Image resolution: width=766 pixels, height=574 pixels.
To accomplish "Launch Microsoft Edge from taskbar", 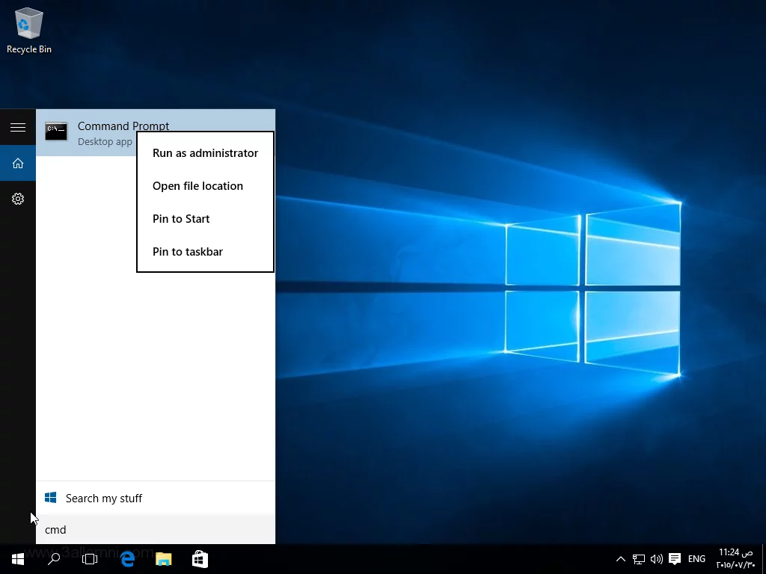I will pos(127,559).
